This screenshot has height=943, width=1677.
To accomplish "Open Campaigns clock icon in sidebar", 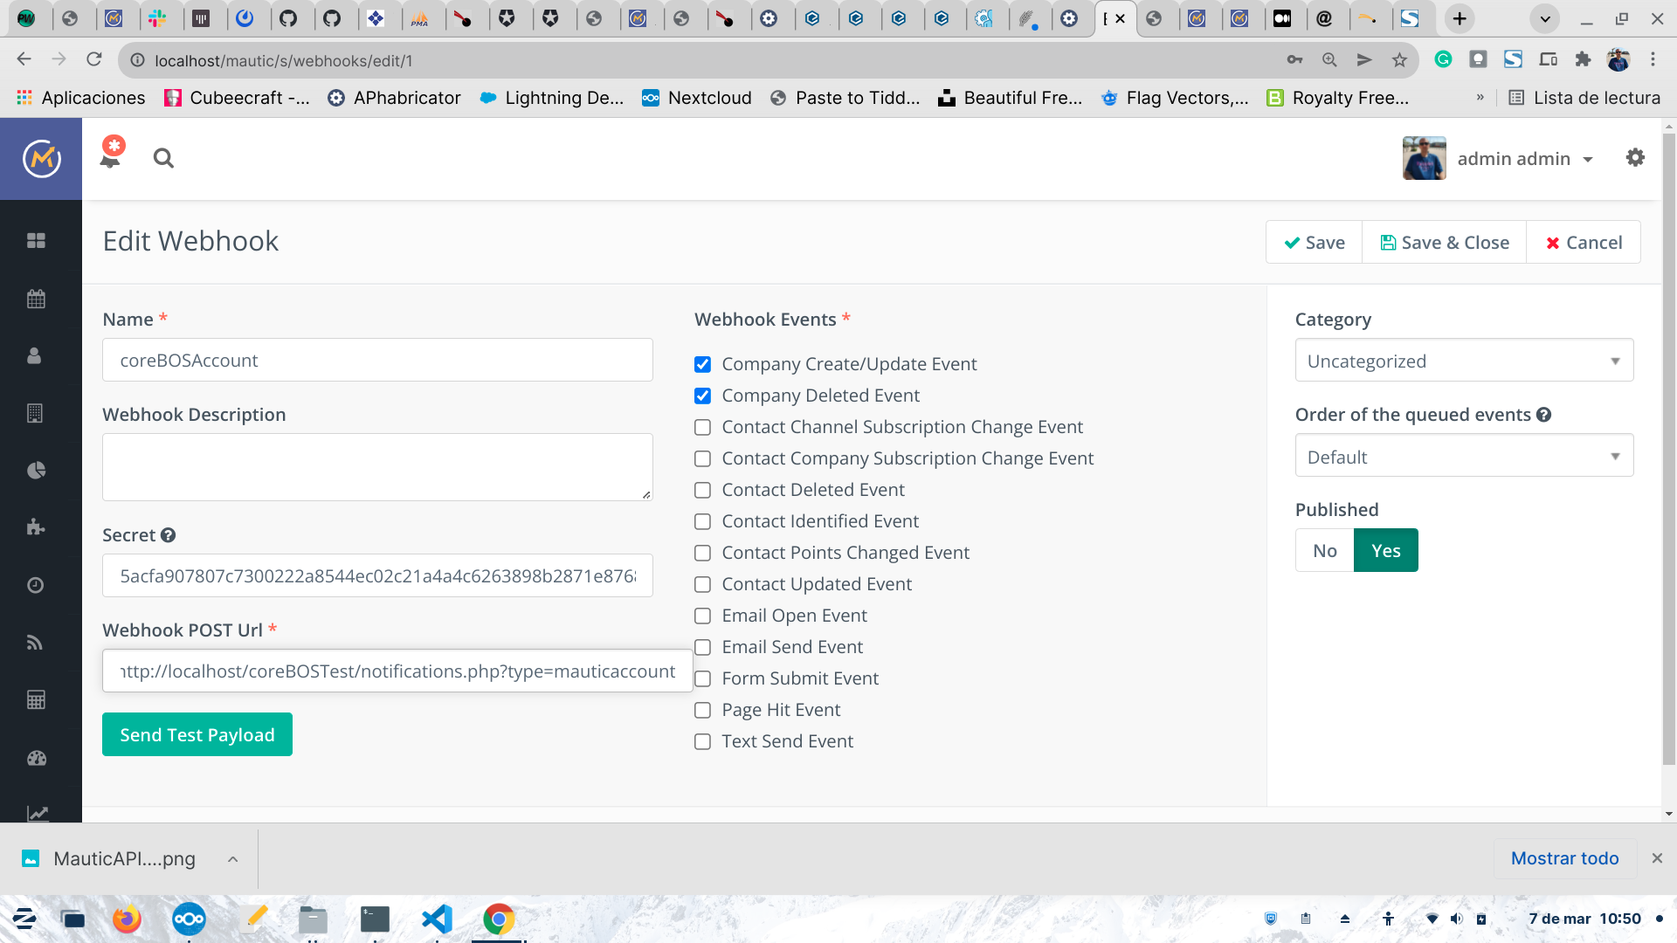I will pos(35,585).
